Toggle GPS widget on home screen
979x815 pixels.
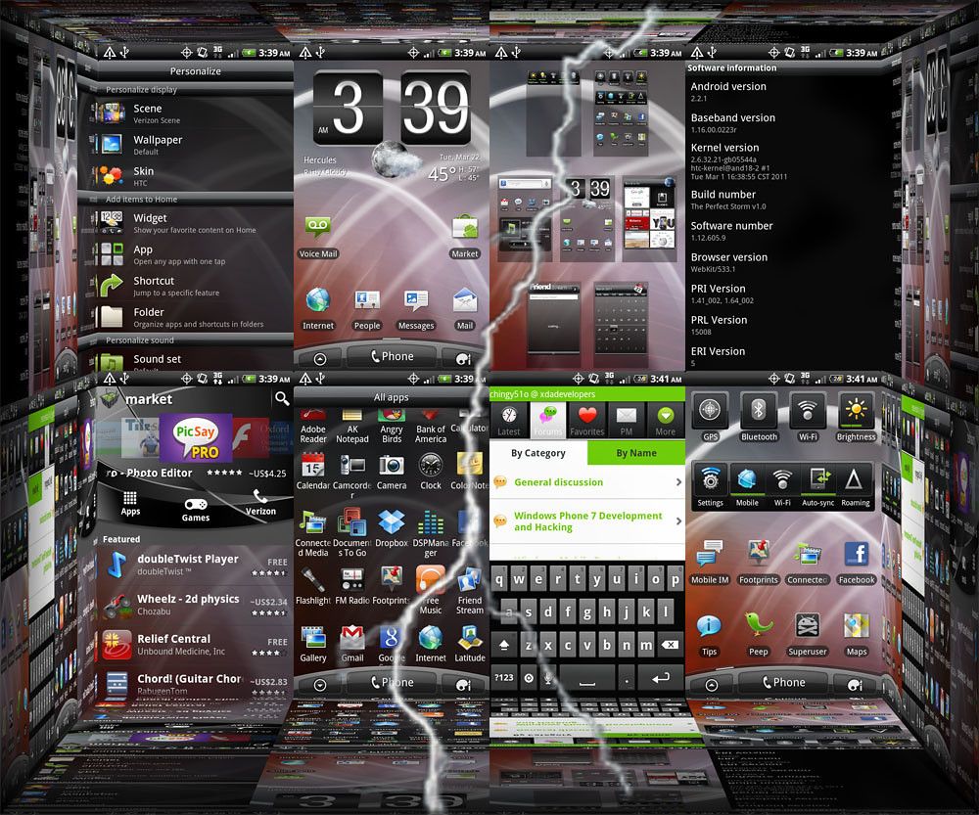point(710,416)
